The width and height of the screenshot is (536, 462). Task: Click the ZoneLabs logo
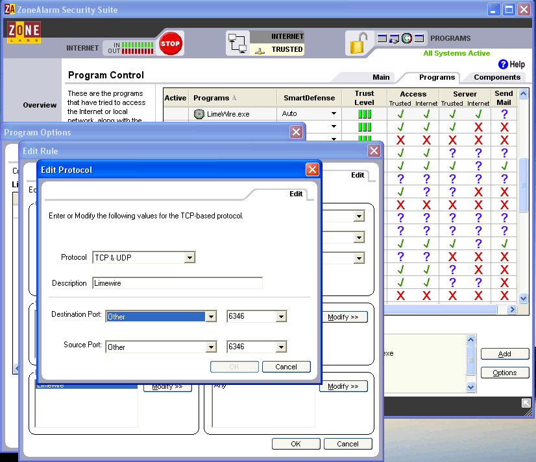pyautogui.click(x=24, y=32)
